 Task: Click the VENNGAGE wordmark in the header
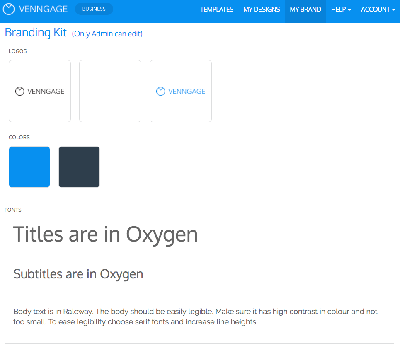(x=43, y=9)
